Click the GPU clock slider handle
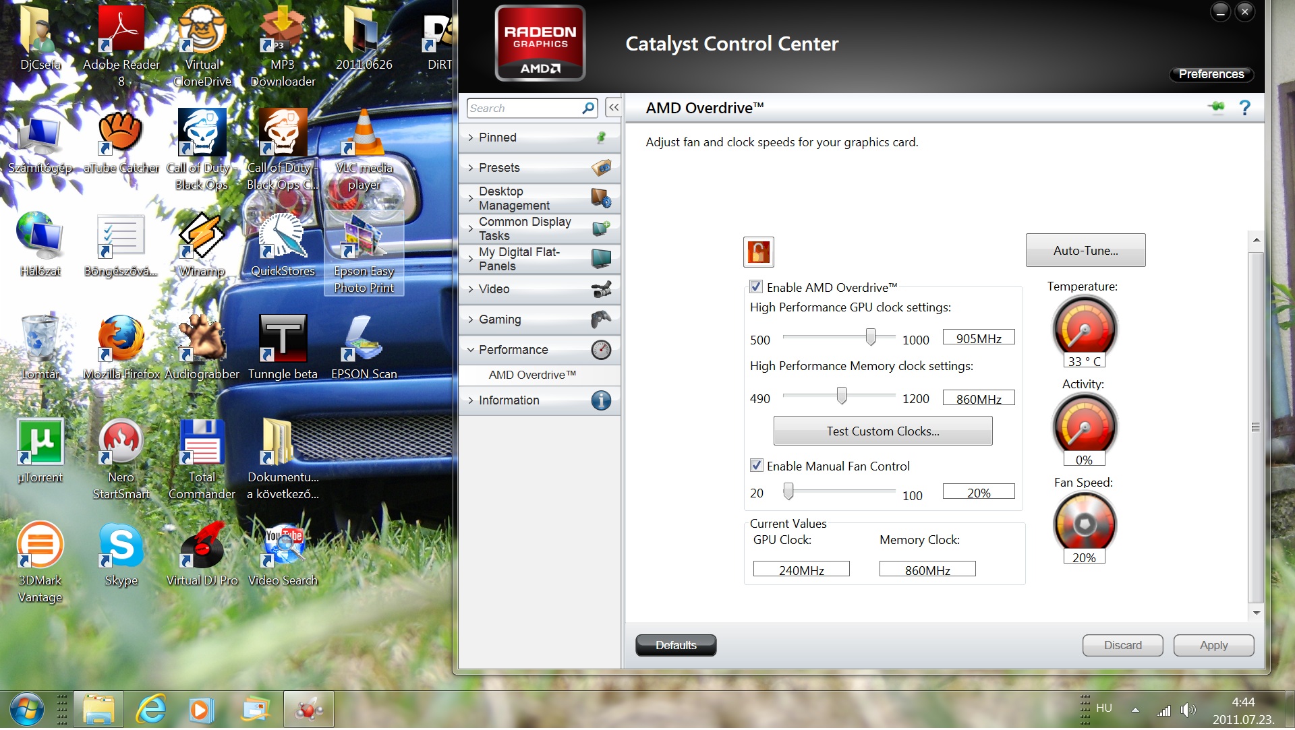The height and width of the screenshot is (730, 1295). point(871,336)
